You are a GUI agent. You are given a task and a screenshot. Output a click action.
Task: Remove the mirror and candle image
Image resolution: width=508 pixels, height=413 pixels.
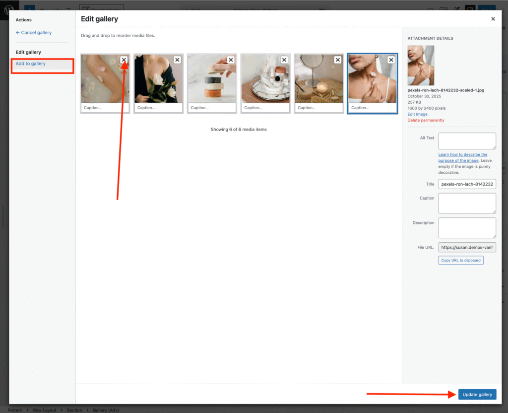(x=338, y=60)
